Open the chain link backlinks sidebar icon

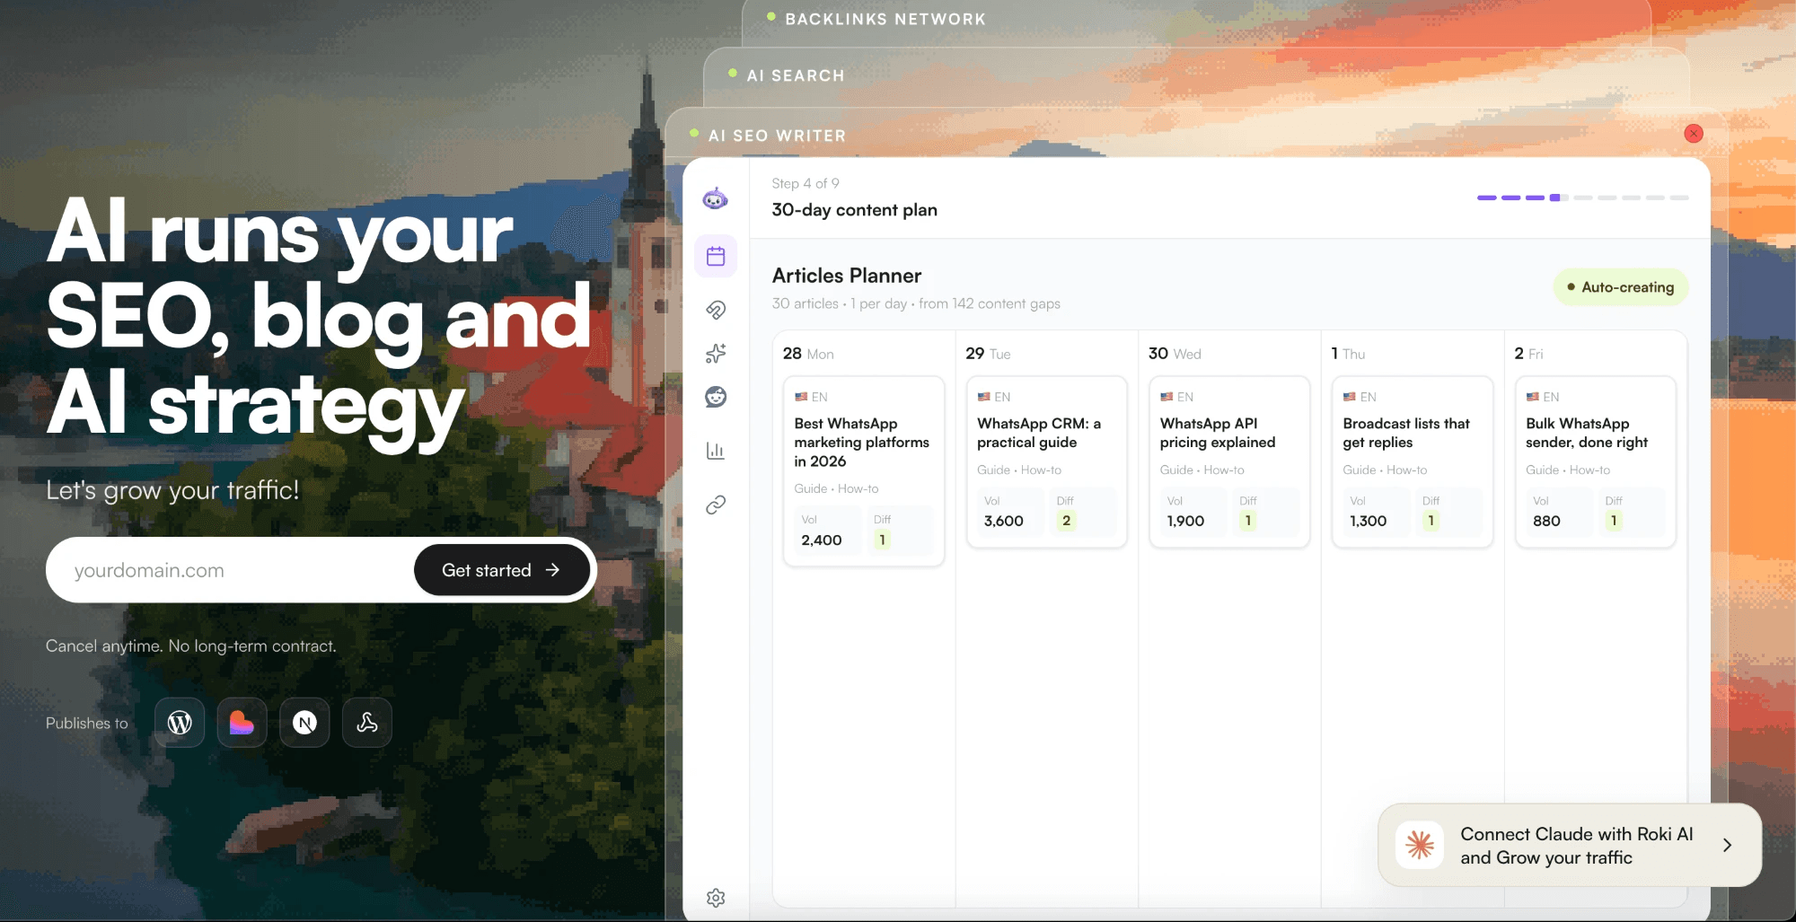[x=716, y=505]
